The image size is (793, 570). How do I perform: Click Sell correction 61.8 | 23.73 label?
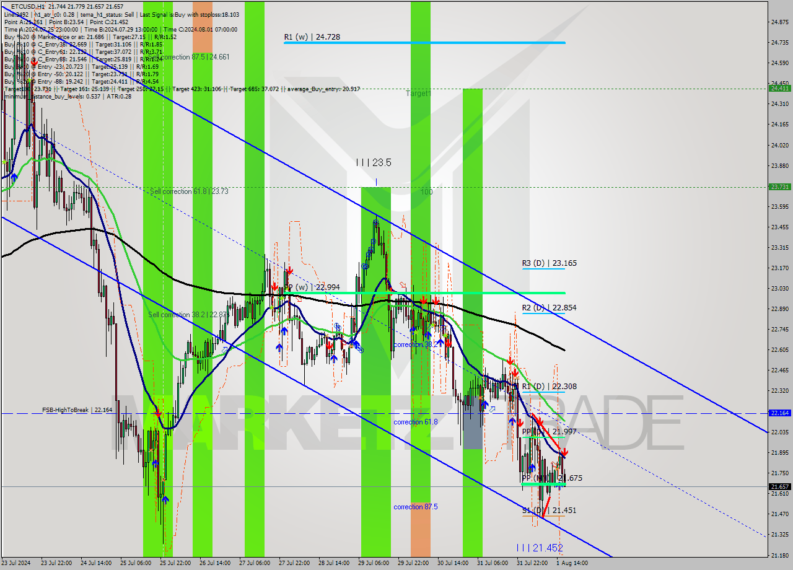(189, 191)
